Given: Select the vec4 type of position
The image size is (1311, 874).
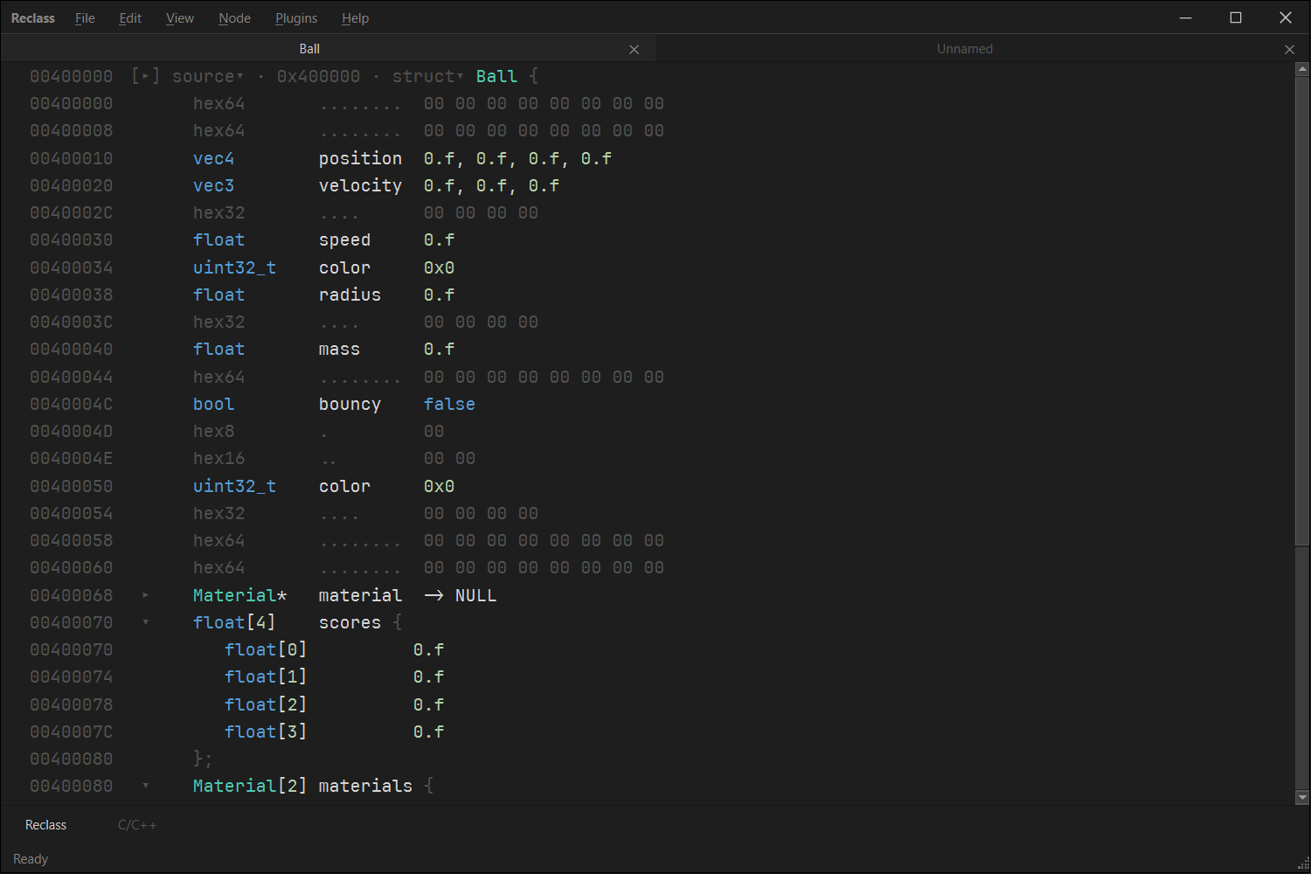Looking at the screenshot, I should pyautogui.click(x=213, y=158).
